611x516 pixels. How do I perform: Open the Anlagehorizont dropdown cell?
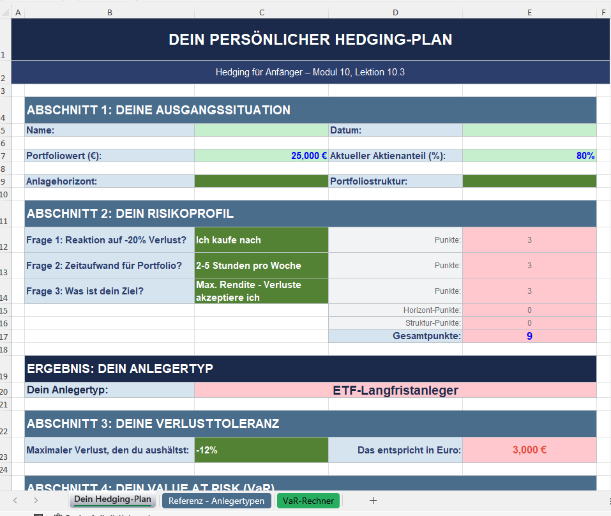[262, 181]
